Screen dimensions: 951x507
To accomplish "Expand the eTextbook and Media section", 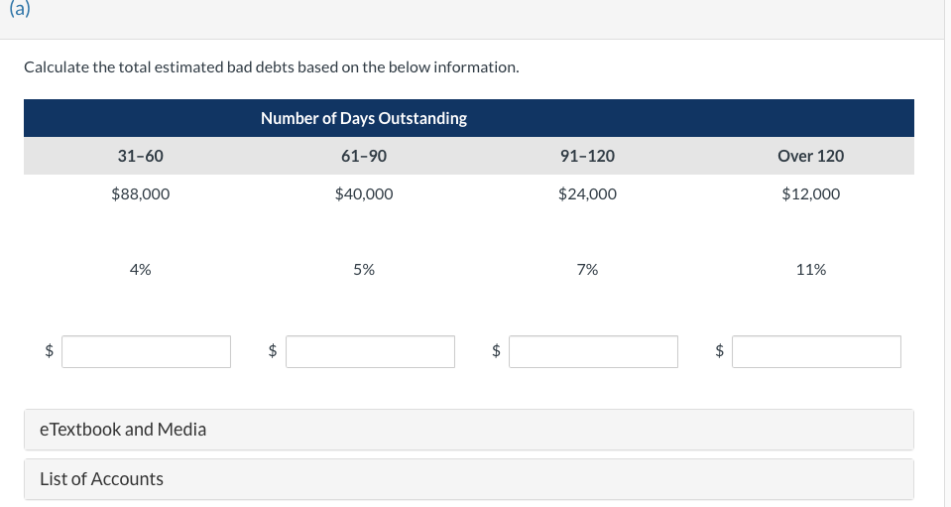I will point(469,430).
